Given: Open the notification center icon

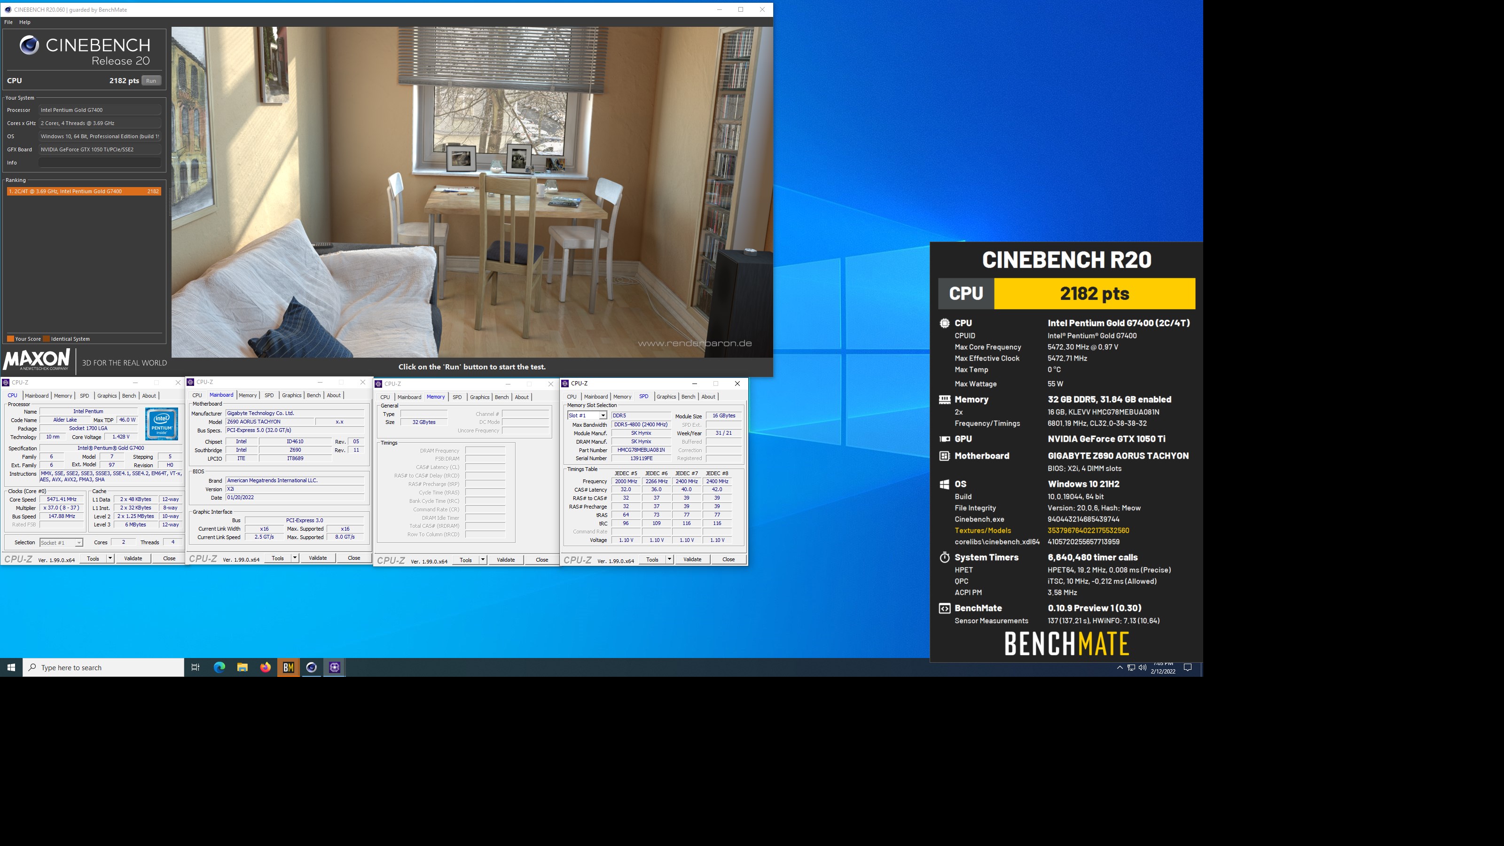Looking at the screenshot, I should (1187, 667).
